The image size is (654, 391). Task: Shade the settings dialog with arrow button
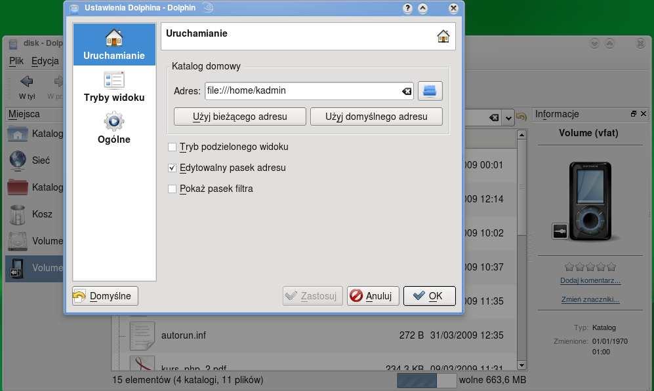tap(422, 9)
